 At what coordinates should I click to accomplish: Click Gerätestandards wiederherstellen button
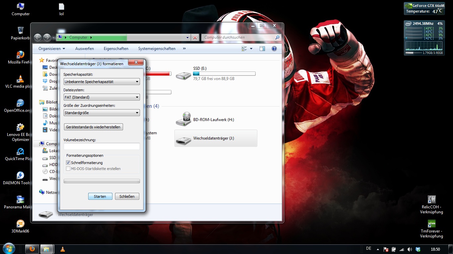(x=93, y=127)
